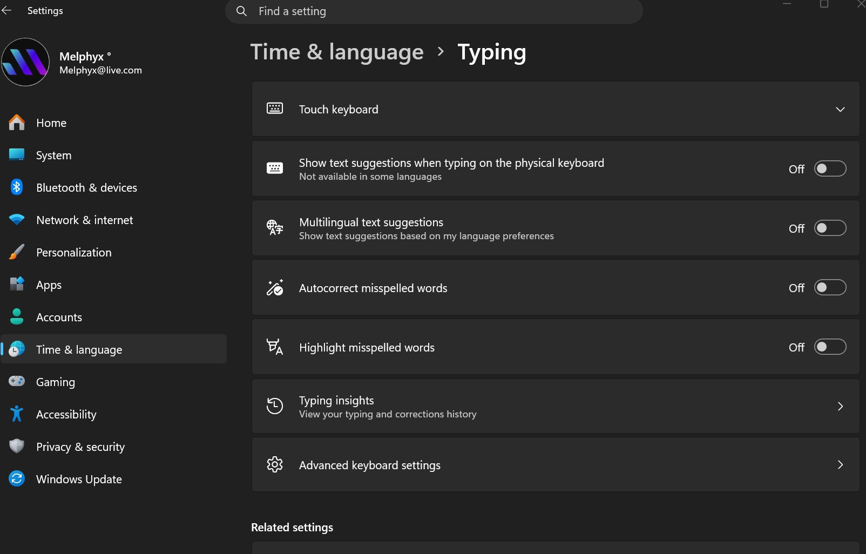
Task: Select Network & internet in sidebar
Action: tap(84, 220)
